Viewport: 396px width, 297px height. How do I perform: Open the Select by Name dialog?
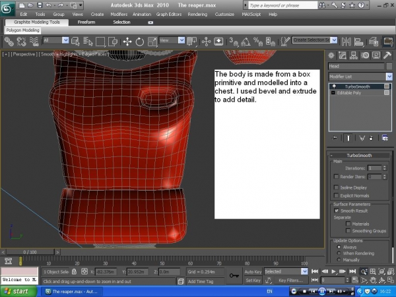point(88,42)
